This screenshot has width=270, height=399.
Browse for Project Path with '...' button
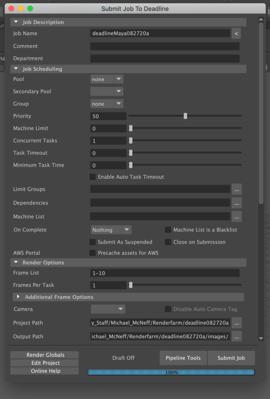pyautogui.click(x=237, y=323)
